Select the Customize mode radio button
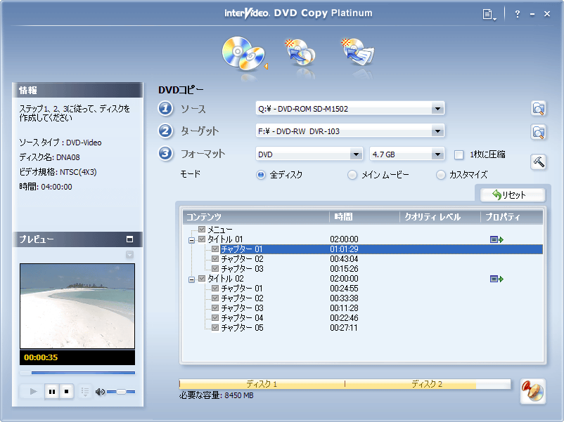 click(441, 175)
